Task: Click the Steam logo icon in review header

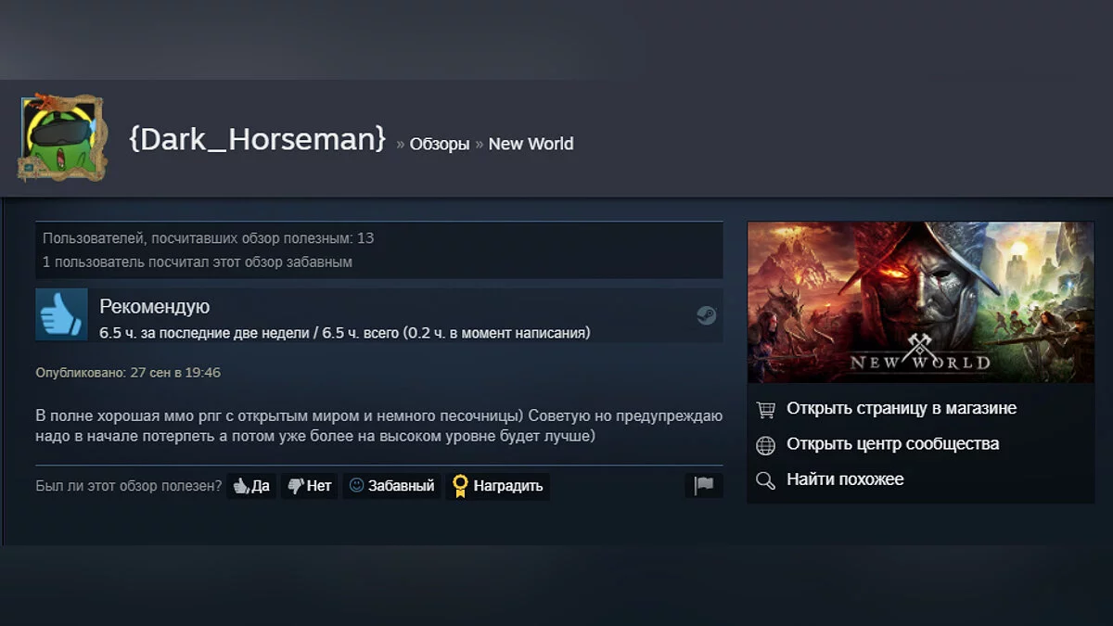Action: 707,315
